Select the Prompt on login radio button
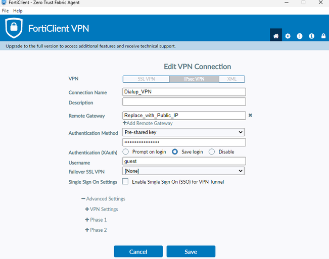This screenshot has height=259, width=329. 125,152
